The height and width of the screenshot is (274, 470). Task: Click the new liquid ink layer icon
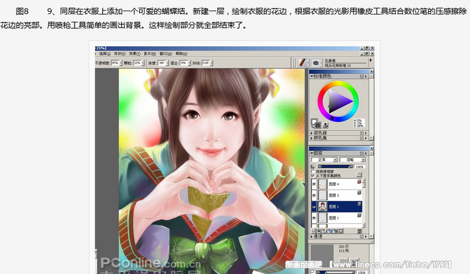pyautogui.click(x=335, y=231)
